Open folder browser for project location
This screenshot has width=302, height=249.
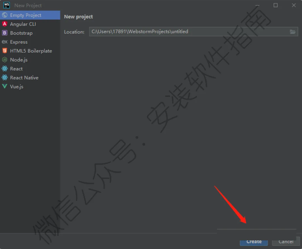point(292,32)
